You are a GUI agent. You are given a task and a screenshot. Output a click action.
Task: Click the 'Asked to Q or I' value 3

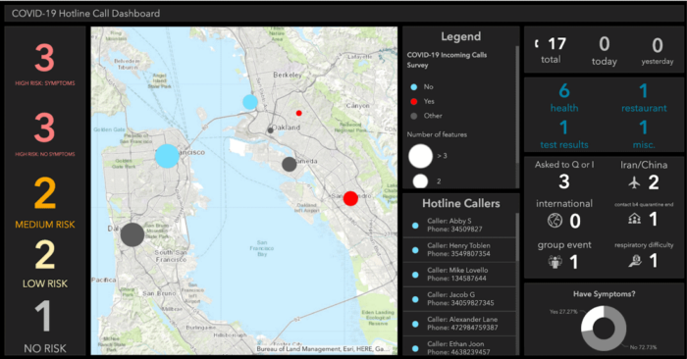[564, 181]
